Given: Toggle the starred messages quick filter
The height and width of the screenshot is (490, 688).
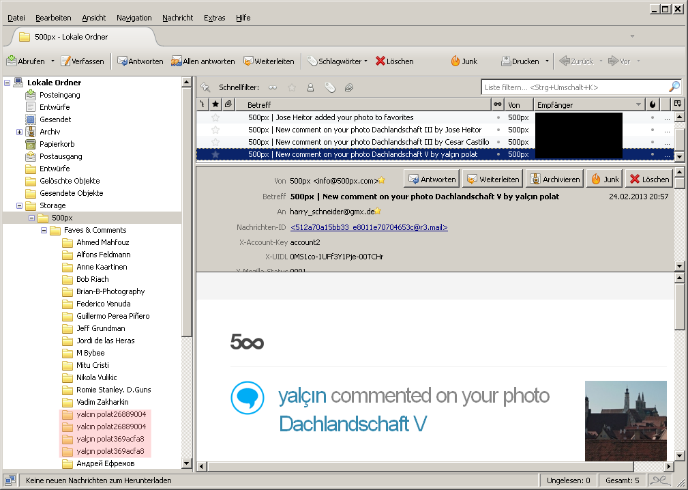Looking at the screenshot, I should [292, 87].
